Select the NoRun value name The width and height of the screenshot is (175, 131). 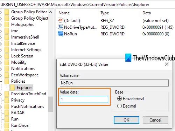71,34
